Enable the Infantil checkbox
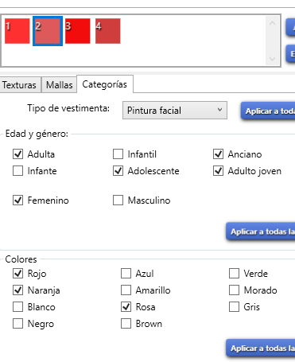The image size is (295, 362). click(x=118, y=154)
